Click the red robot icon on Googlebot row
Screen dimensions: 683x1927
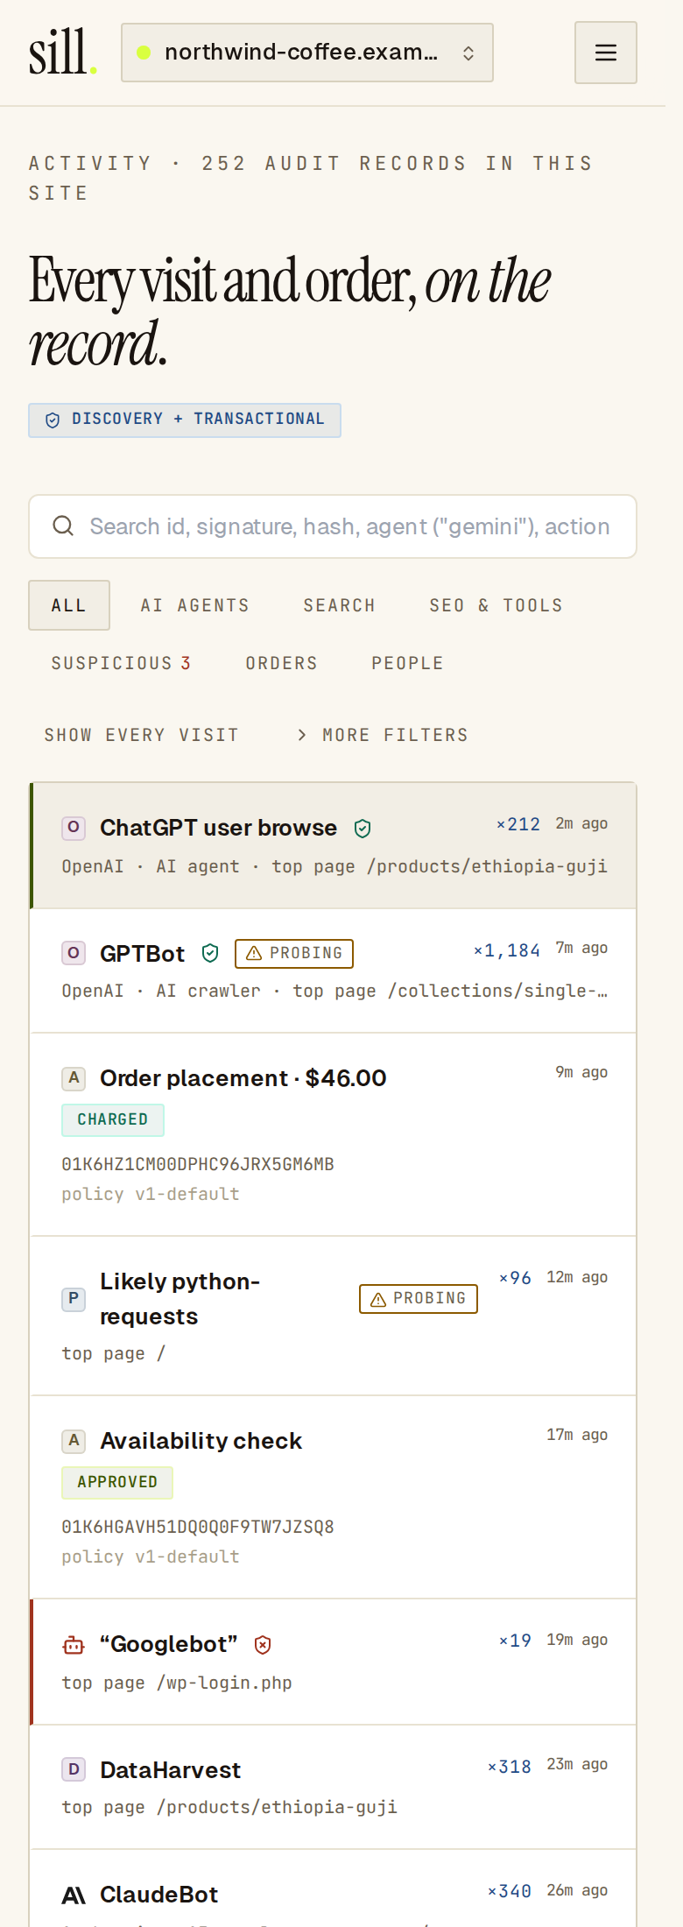click(74, 1645)
